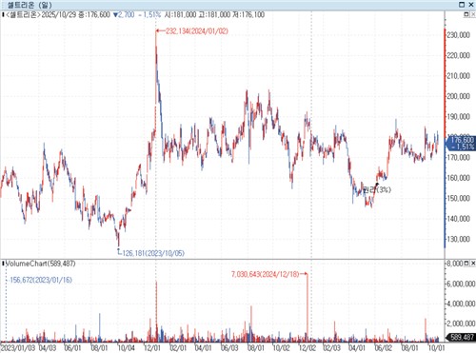Viewport: 476px width, 353px height.
Task: Click the 10/04 date axis label
Action: click(127, 348)
